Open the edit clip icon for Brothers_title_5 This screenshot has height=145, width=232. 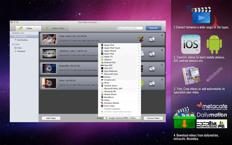point(152,54)
